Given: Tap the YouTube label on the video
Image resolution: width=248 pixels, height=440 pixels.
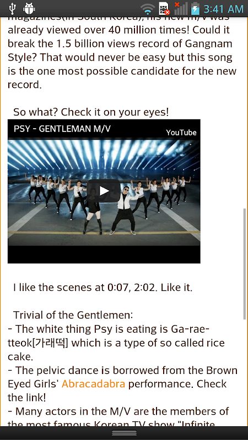Looking at the screenshot, I should click(181, 133).
